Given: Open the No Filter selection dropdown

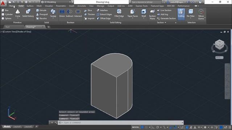Looking at the screenshot, I should pos(191,13).
